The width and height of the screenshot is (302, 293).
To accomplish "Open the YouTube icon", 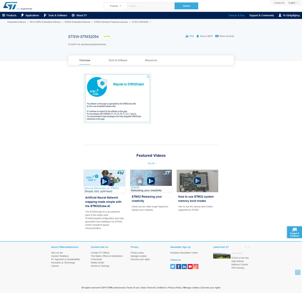I will coord(190,266).
